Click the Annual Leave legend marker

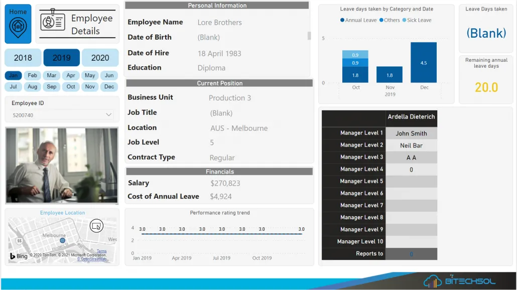point(342,21)
